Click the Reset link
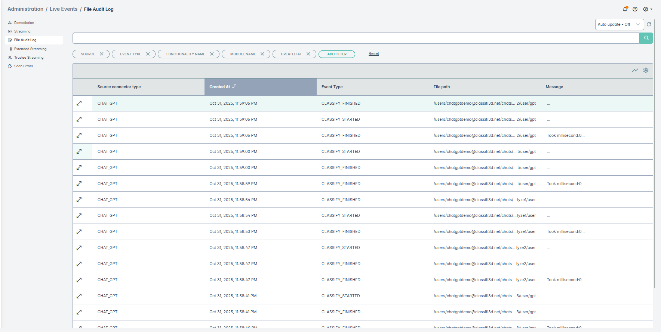This screenshot has height=332, width=661. 373,54
